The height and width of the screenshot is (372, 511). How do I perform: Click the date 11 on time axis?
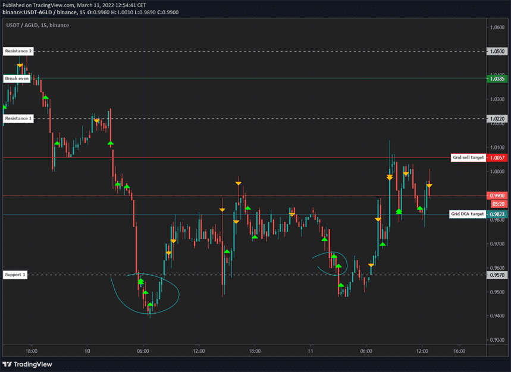311,351
